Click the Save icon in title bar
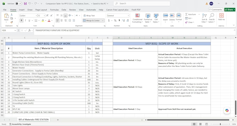The height and width of the screenshot is (126, 237). click(25, 3)
